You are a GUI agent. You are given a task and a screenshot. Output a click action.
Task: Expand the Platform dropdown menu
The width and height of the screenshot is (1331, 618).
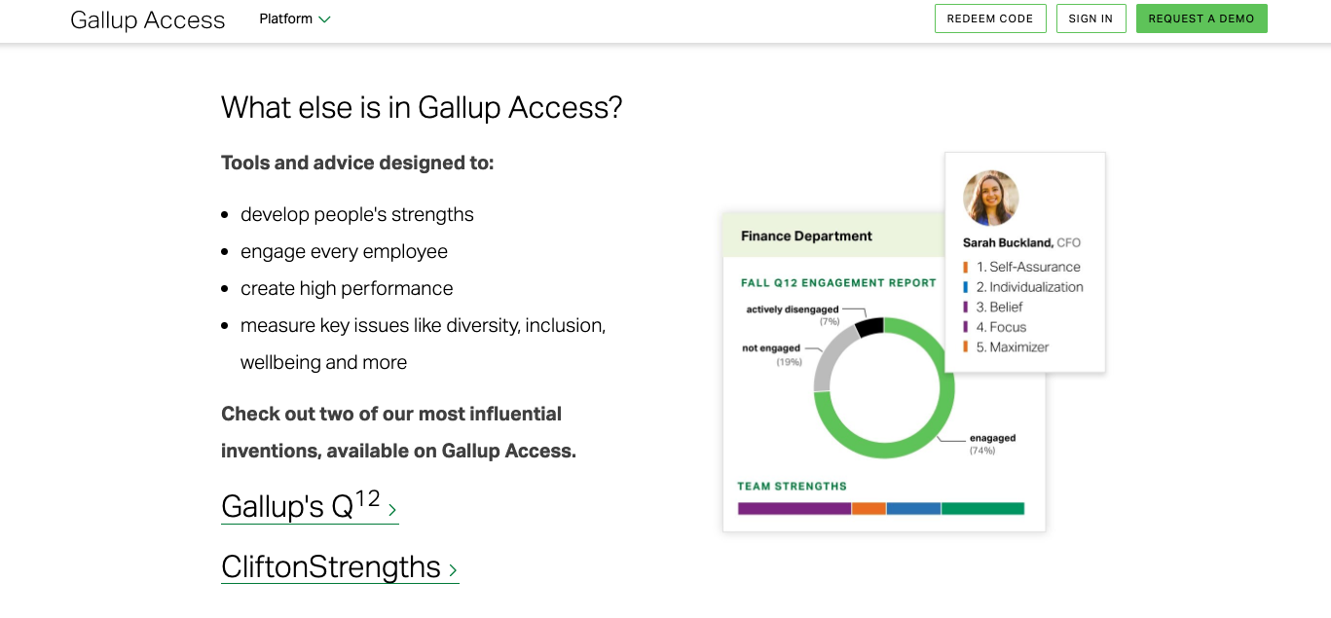[x=295, y=19]
